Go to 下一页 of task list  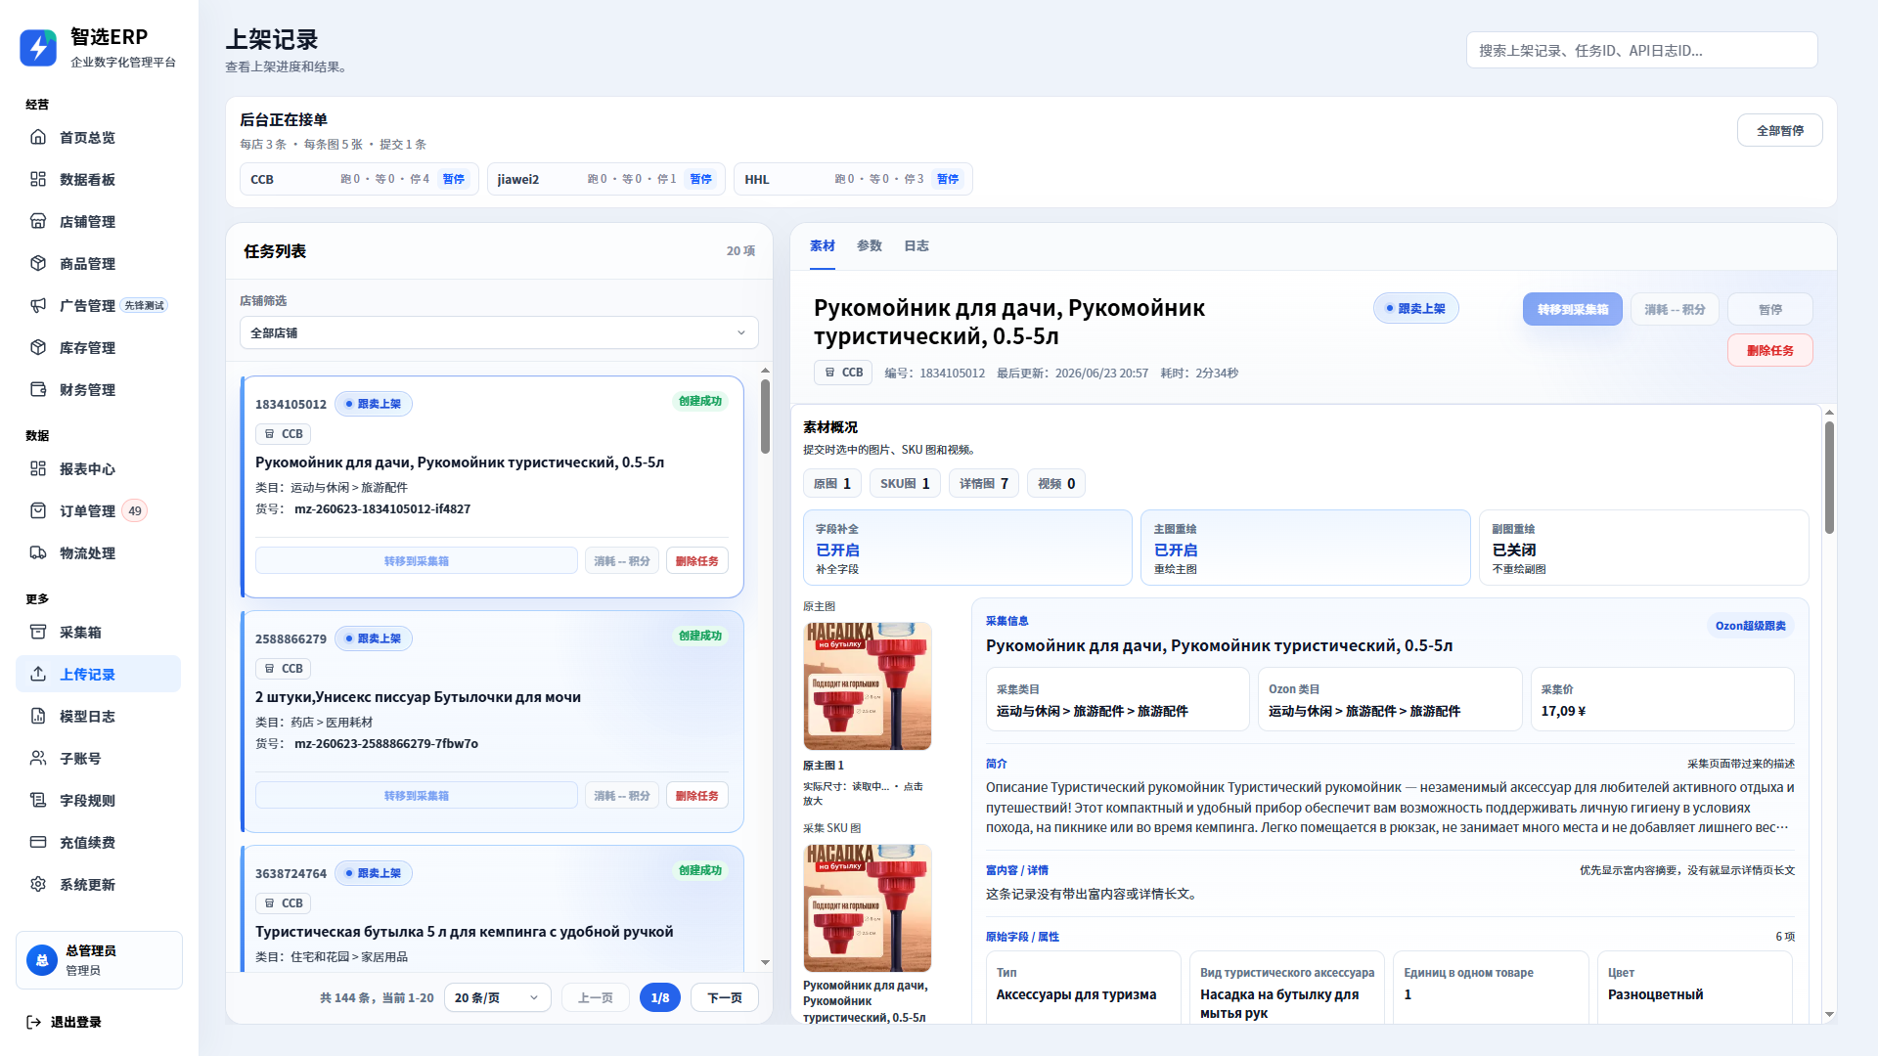[x=725, y=997]
